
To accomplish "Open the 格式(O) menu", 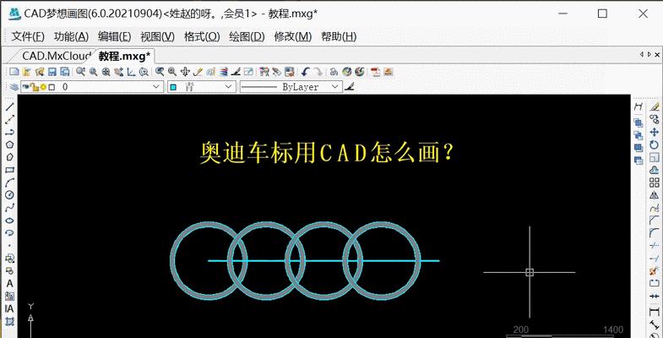I will (202, 36).
